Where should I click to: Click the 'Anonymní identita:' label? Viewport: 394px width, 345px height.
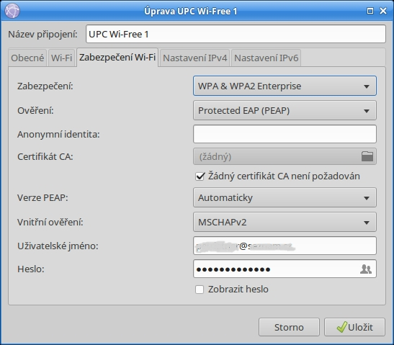[58, 135]
